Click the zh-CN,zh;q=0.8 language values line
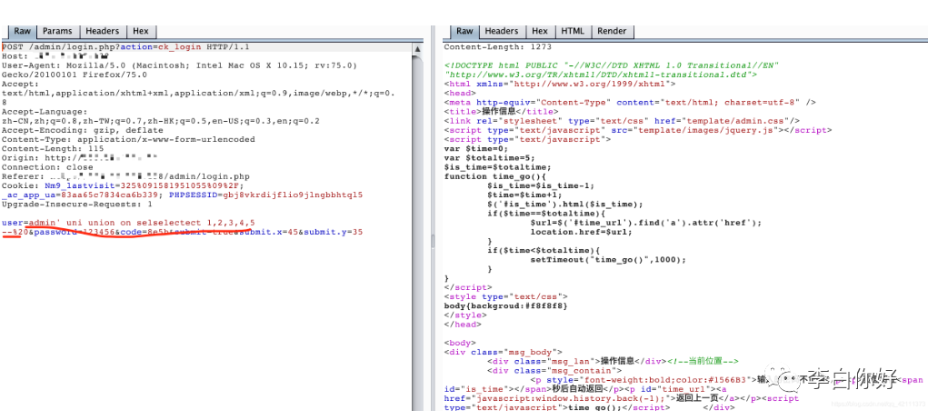The height and width of the screenshot is (420, 928). click(160, 121)
